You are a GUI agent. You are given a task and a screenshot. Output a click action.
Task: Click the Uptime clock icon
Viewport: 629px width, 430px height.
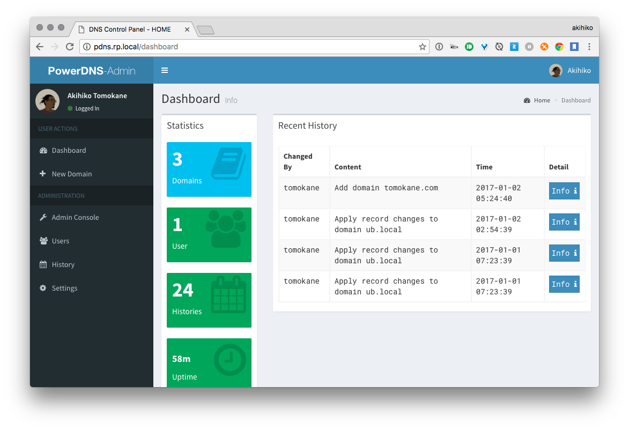pos(231,360)
